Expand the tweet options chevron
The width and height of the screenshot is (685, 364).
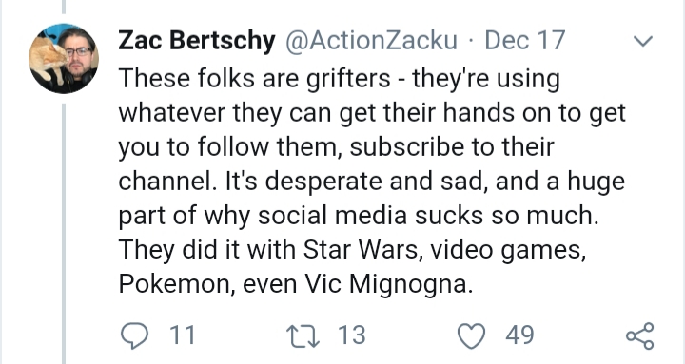(643, 41)
